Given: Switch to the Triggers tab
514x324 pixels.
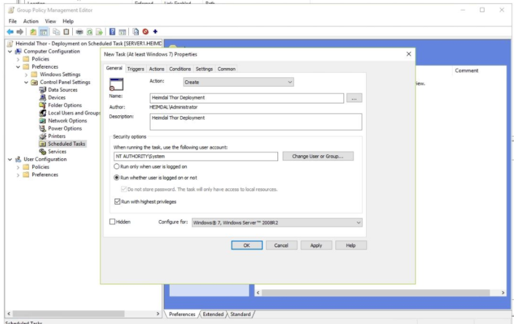Looking at the screenshot, I should (136, 69).
